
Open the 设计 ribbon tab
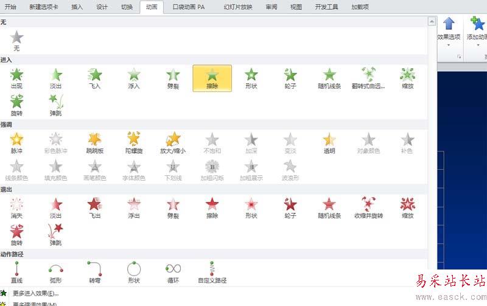coord(102,7)
